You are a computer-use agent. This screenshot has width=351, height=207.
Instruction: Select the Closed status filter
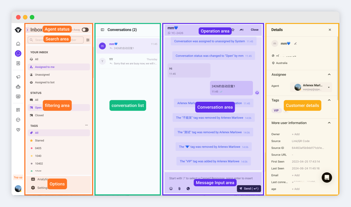[39, 115]
